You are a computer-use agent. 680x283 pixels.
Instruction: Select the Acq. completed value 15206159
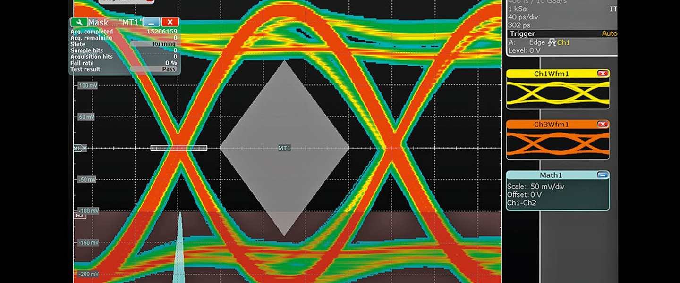coord(162,32)
